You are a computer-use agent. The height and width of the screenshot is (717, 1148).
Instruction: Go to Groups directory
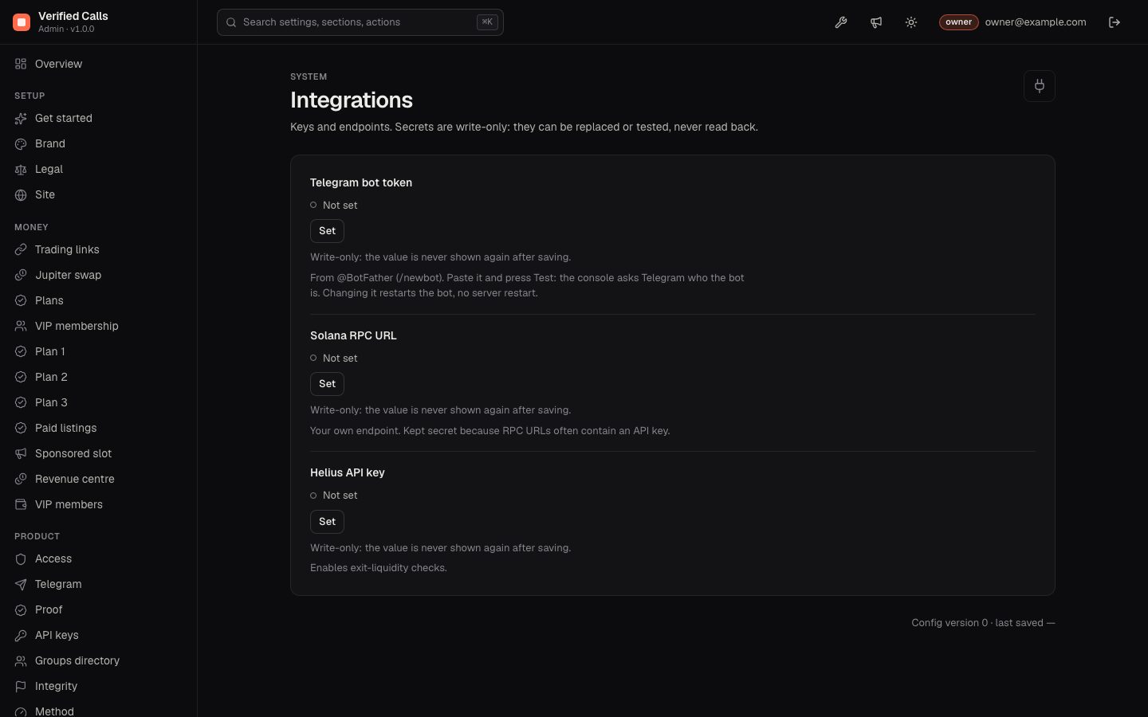[x=98, y=660]
